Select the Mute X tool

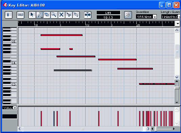62,15
